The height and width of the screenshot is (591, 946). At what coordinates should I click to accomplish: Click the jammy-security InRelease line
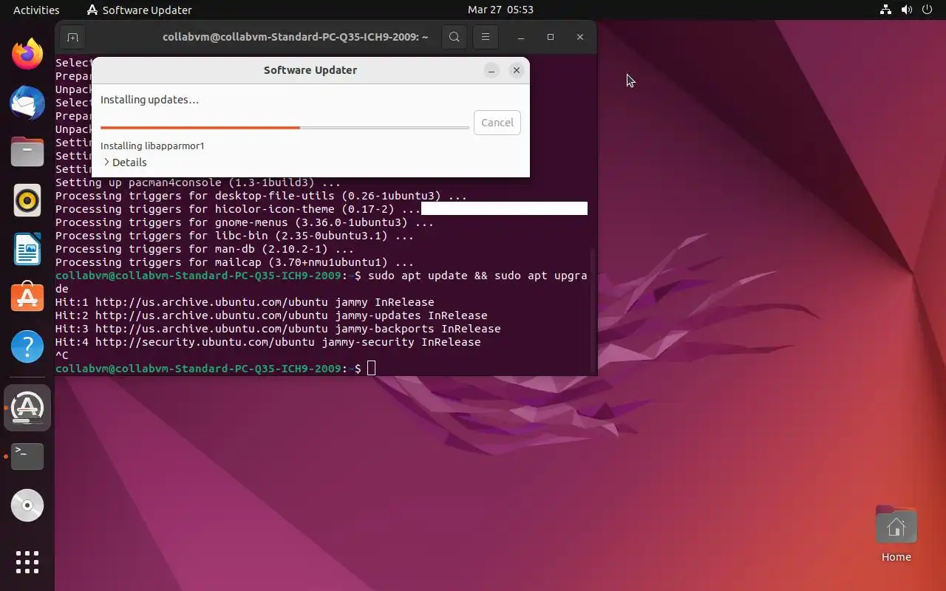click(268, 342)
